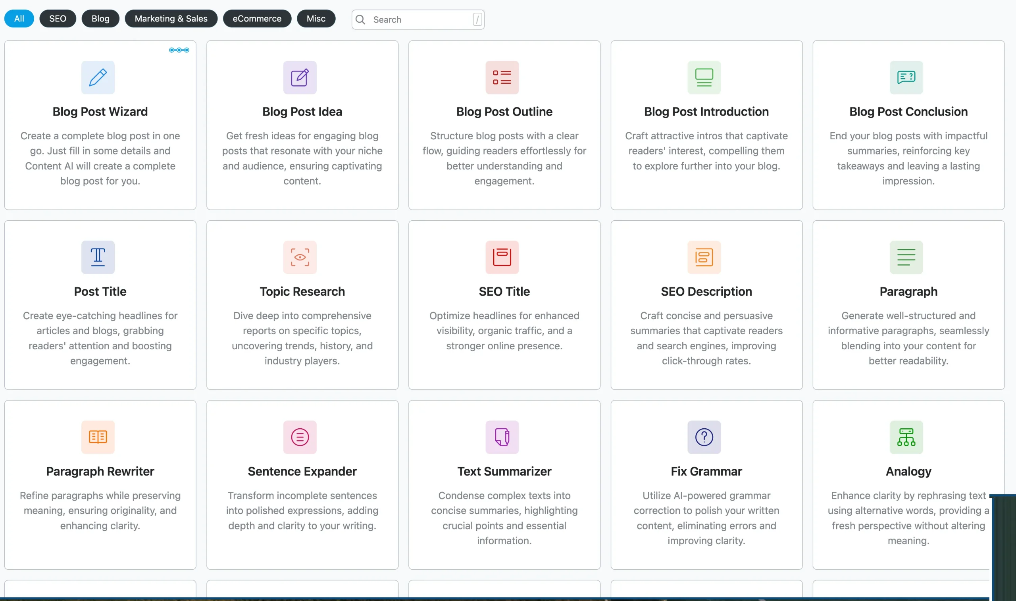Viewport: 1016px width, 601px height.
Task: Click the Blog Post Wizard pencil icon
Action: [98, 77]
